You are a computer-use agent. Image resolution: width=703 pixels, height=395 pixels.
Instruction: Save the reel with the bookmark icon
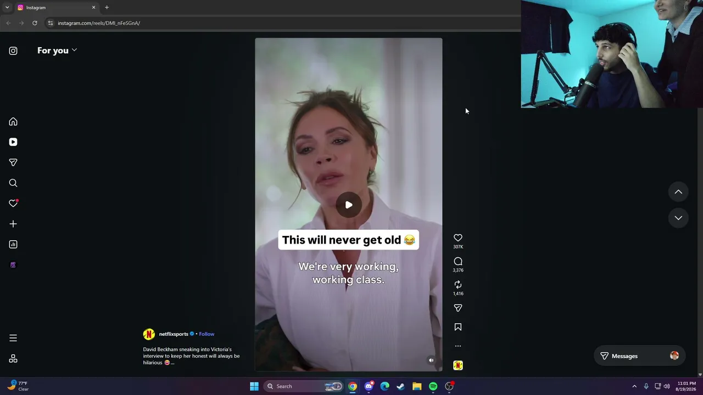click(x=458, y=327)
